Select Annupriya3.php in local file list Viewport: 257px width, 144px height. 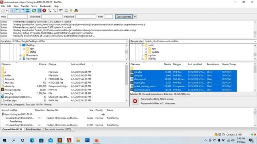(x=12, y=90)
